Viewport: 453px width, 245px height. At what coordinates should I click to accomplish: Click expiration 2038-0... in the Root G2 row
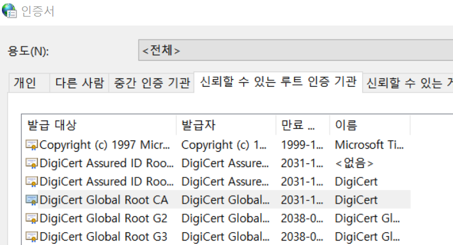(302, 218)
